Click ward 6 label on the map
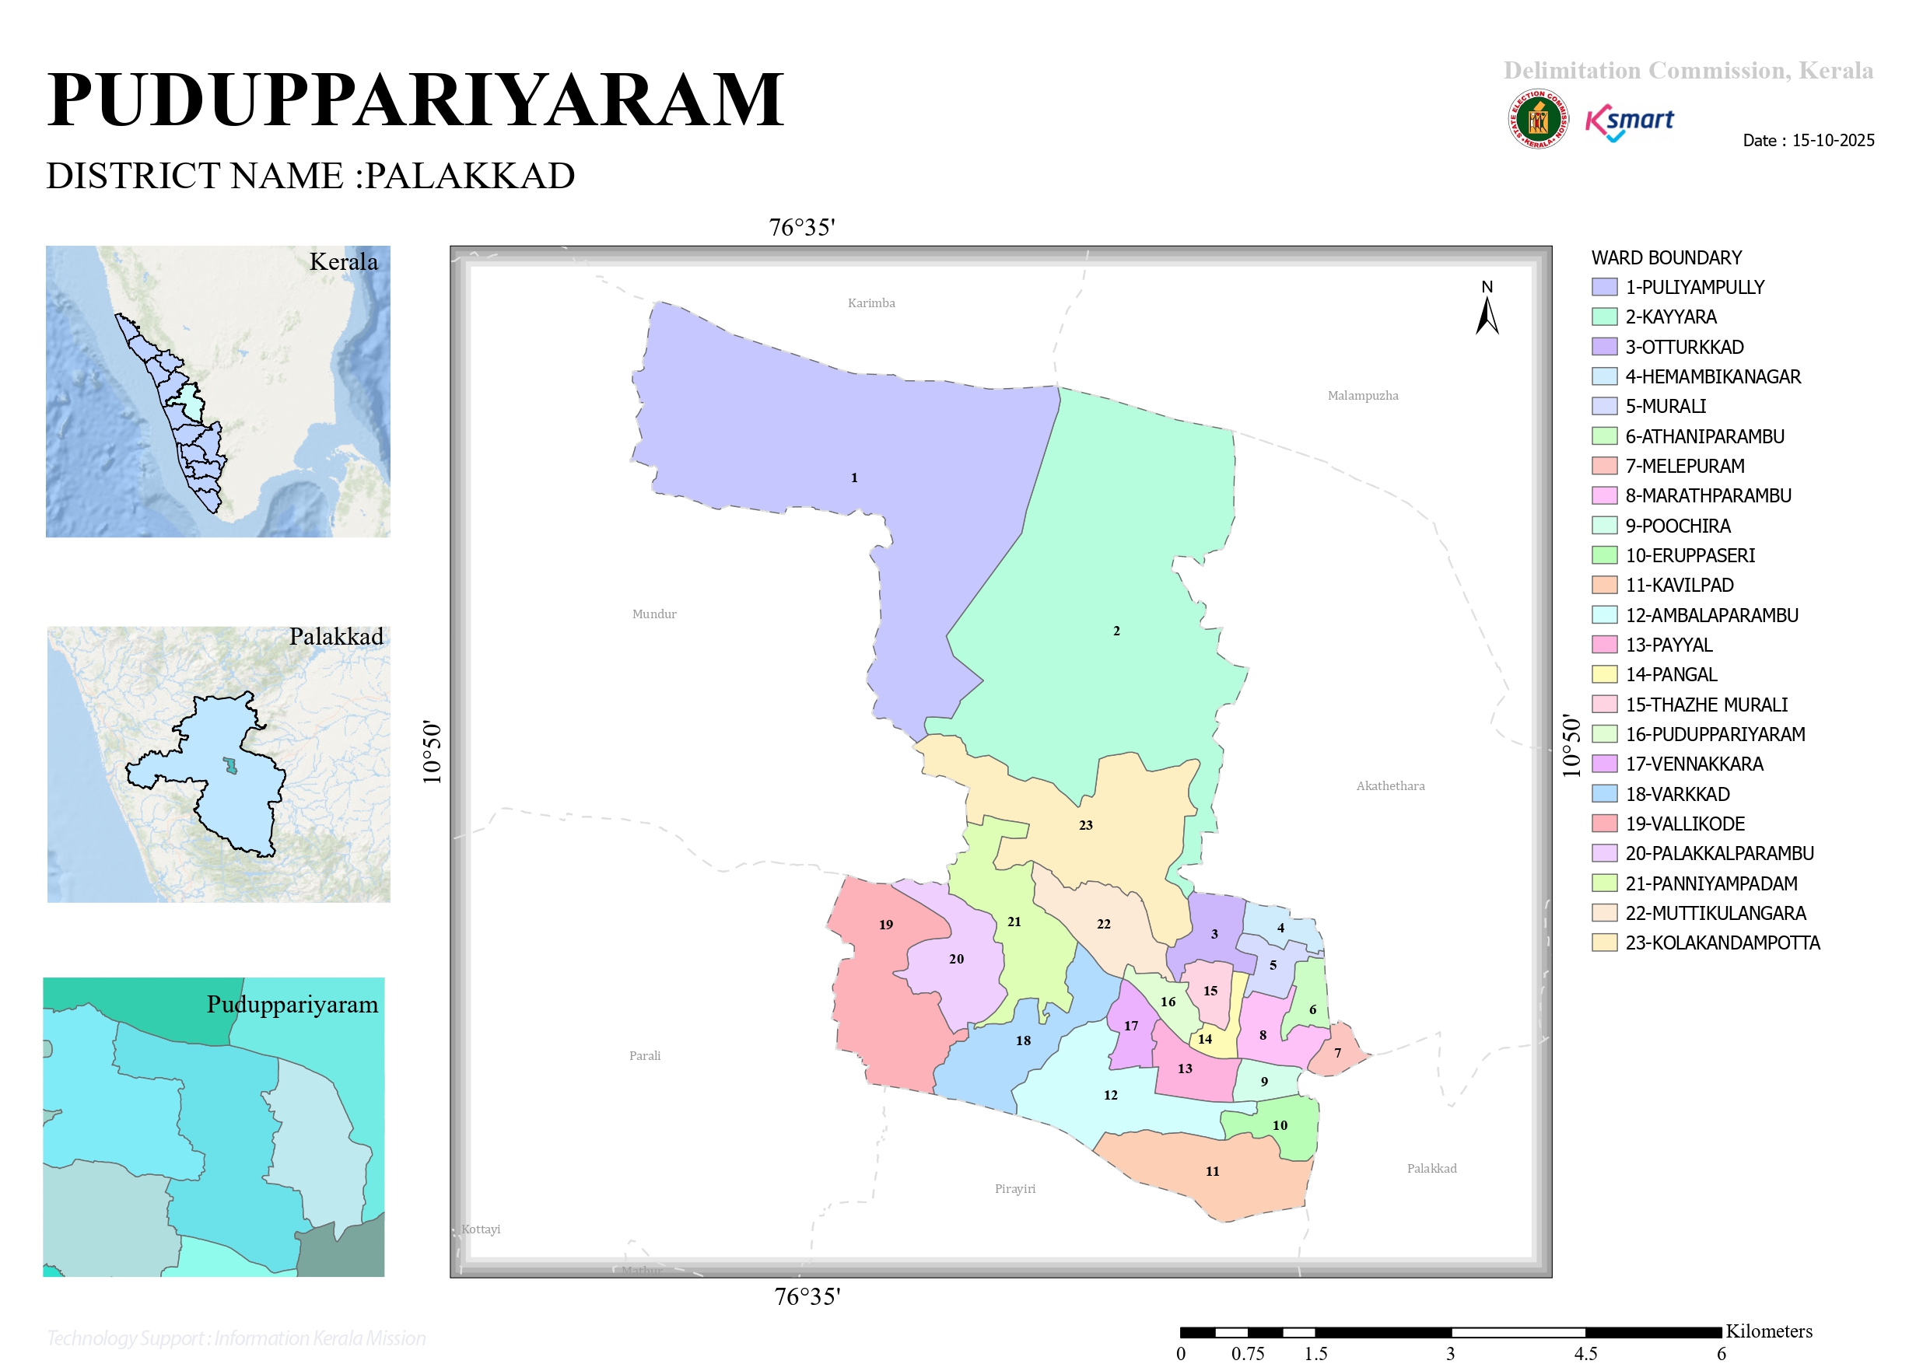This screenshot has width=1930, height=1364. pos(1312,1010)
